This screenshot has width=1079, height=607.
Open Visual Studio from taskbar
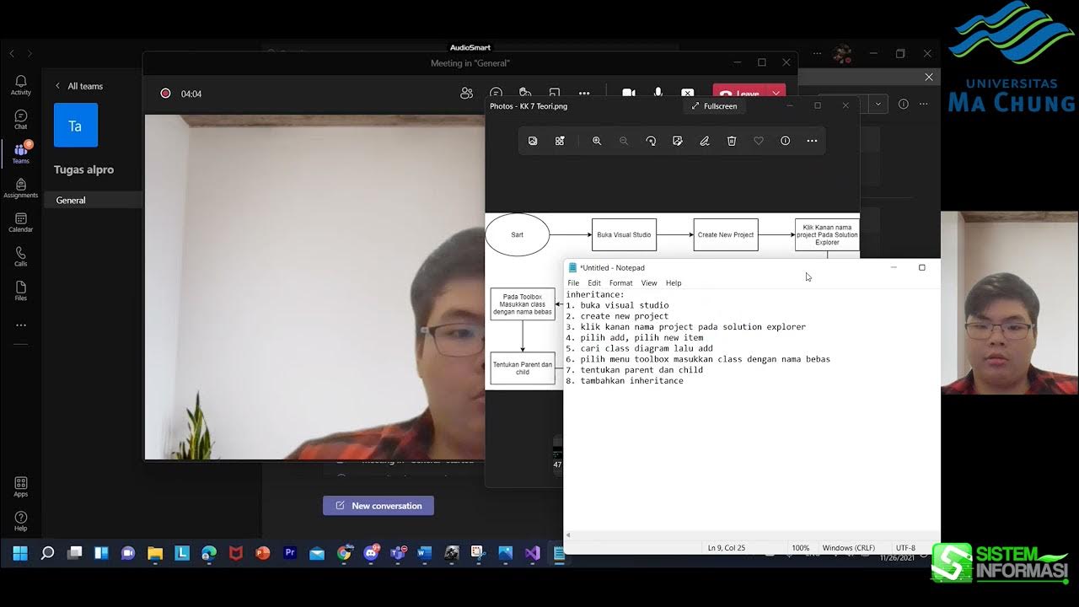click(532, 553)
